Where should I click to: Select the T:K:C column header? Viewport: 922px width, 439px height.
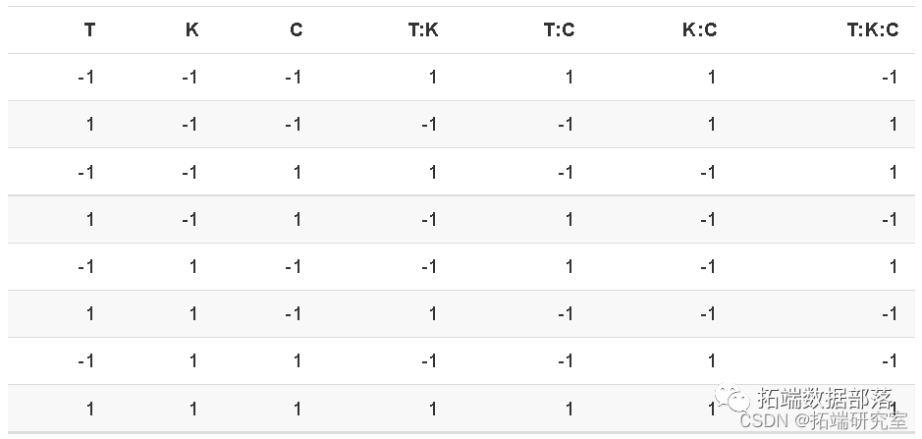(x=872, y=30)
